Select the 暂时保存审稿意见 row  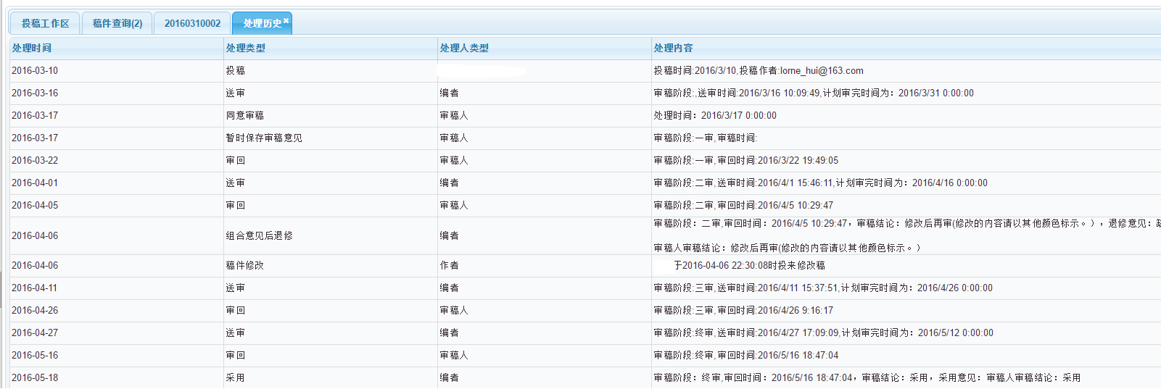[585, 138]
